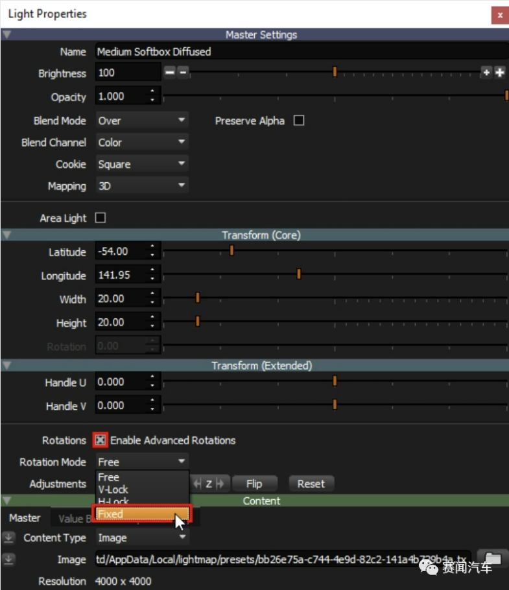This screenshot has width=509, height=590.
Task: Toggle the Area Light checkbox
Action: (101, 218)
